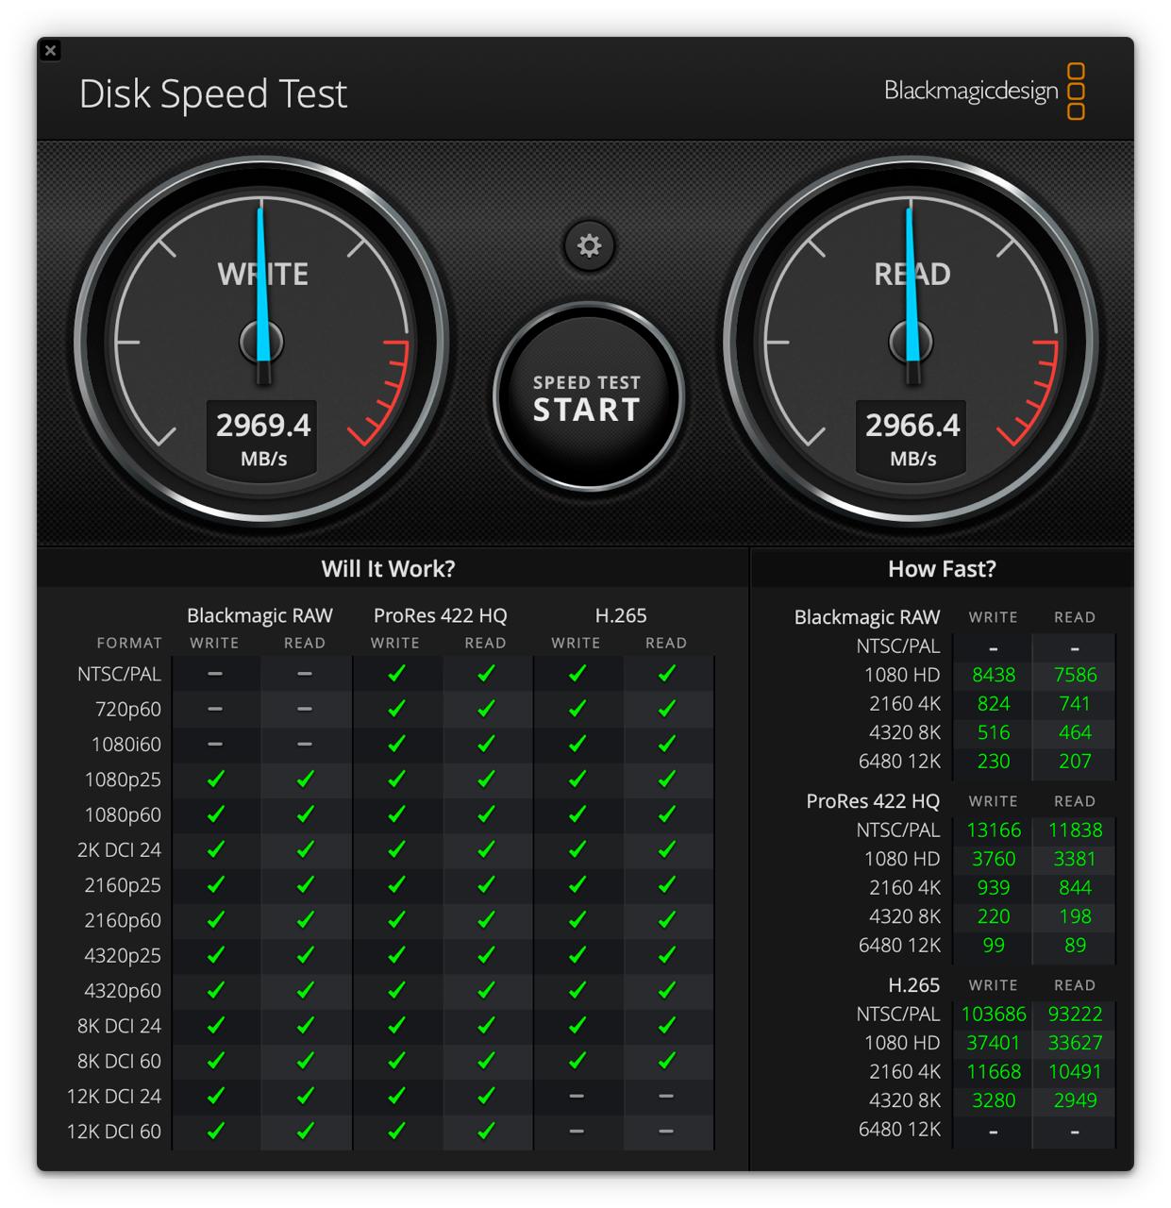Click the 3760 ProRes 1080 HD write value
The height and width of the screenshot is (1208, 1171).
click(994, 859)
